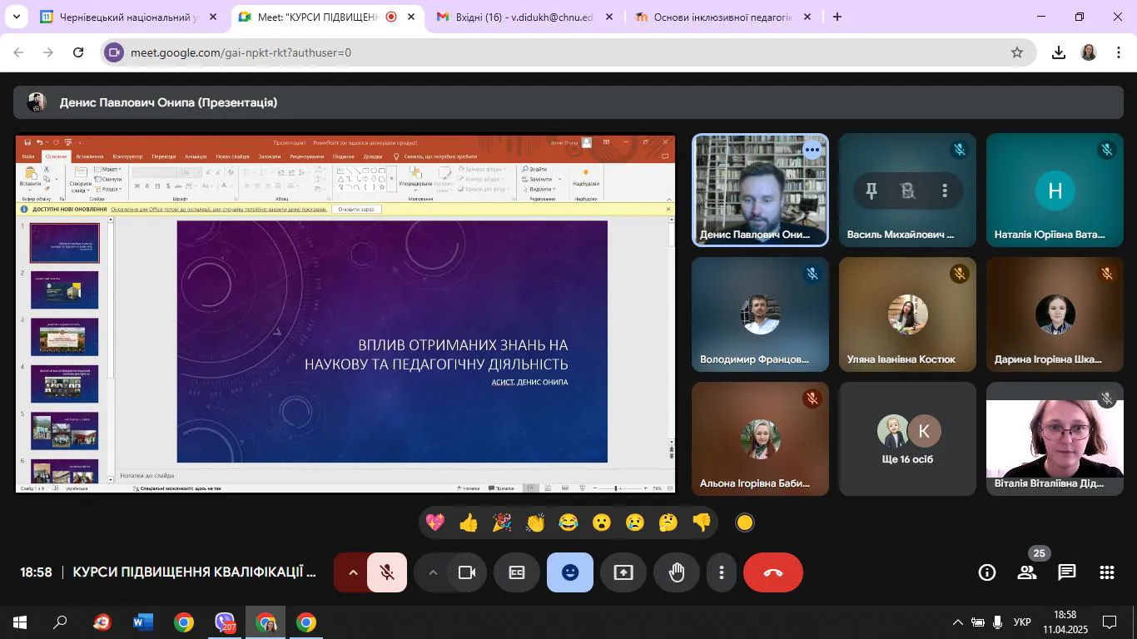
Task: Raise hand using the hand icon
Action: click(x=677, y=572)
